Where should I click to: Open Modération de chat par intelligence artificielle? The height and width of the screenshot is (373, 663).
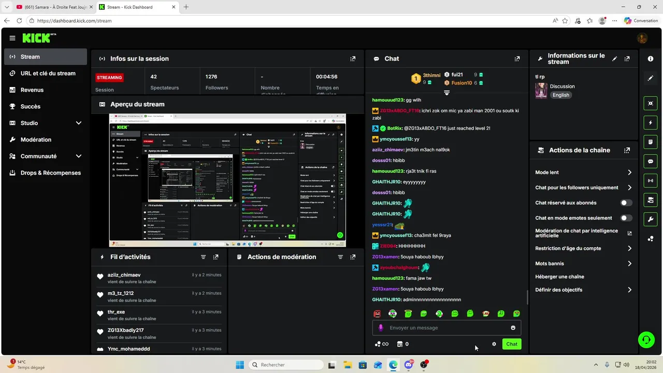(x=583, y=233)
